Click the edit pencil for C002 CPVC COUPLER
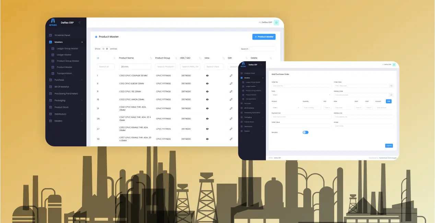 point(231,76)
